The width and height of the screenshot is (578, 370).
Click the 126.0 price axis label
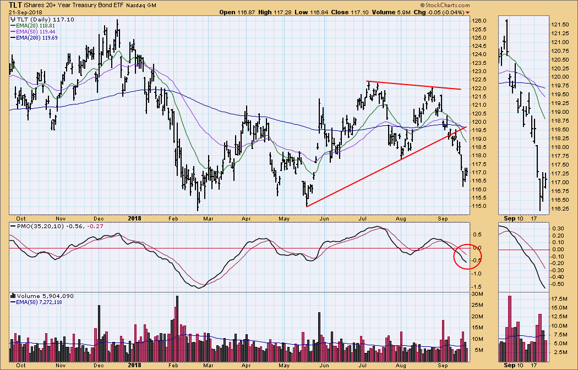478,21
